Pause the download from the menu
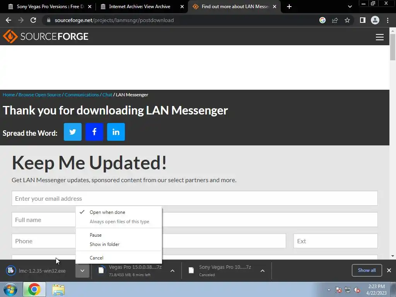 (119, 235)
